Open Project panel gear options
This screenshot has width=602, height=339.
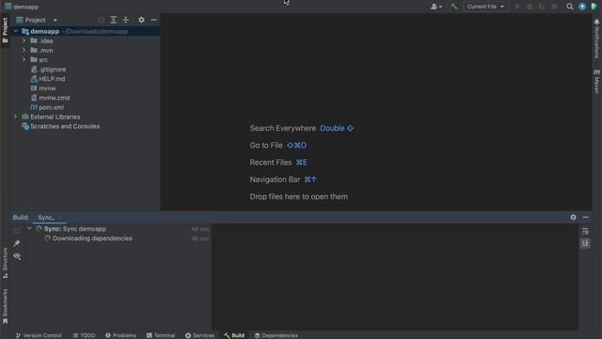141,20
